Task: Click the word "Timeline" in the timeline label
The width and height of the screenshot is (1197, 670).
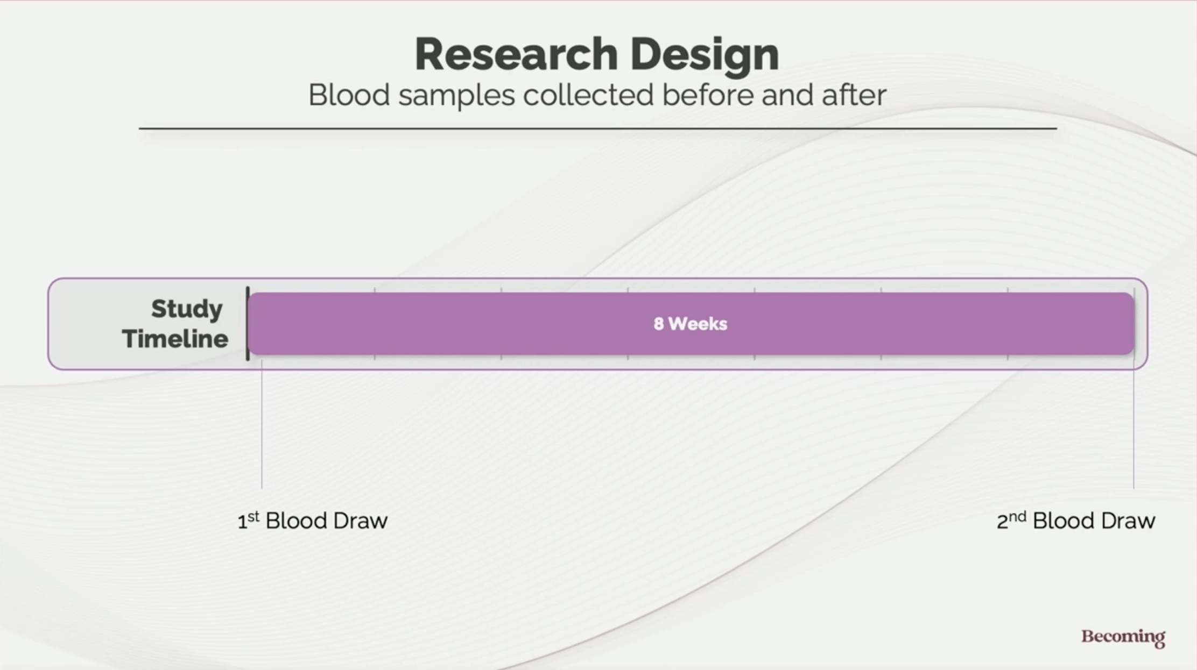Action: [x=175, y=339]
